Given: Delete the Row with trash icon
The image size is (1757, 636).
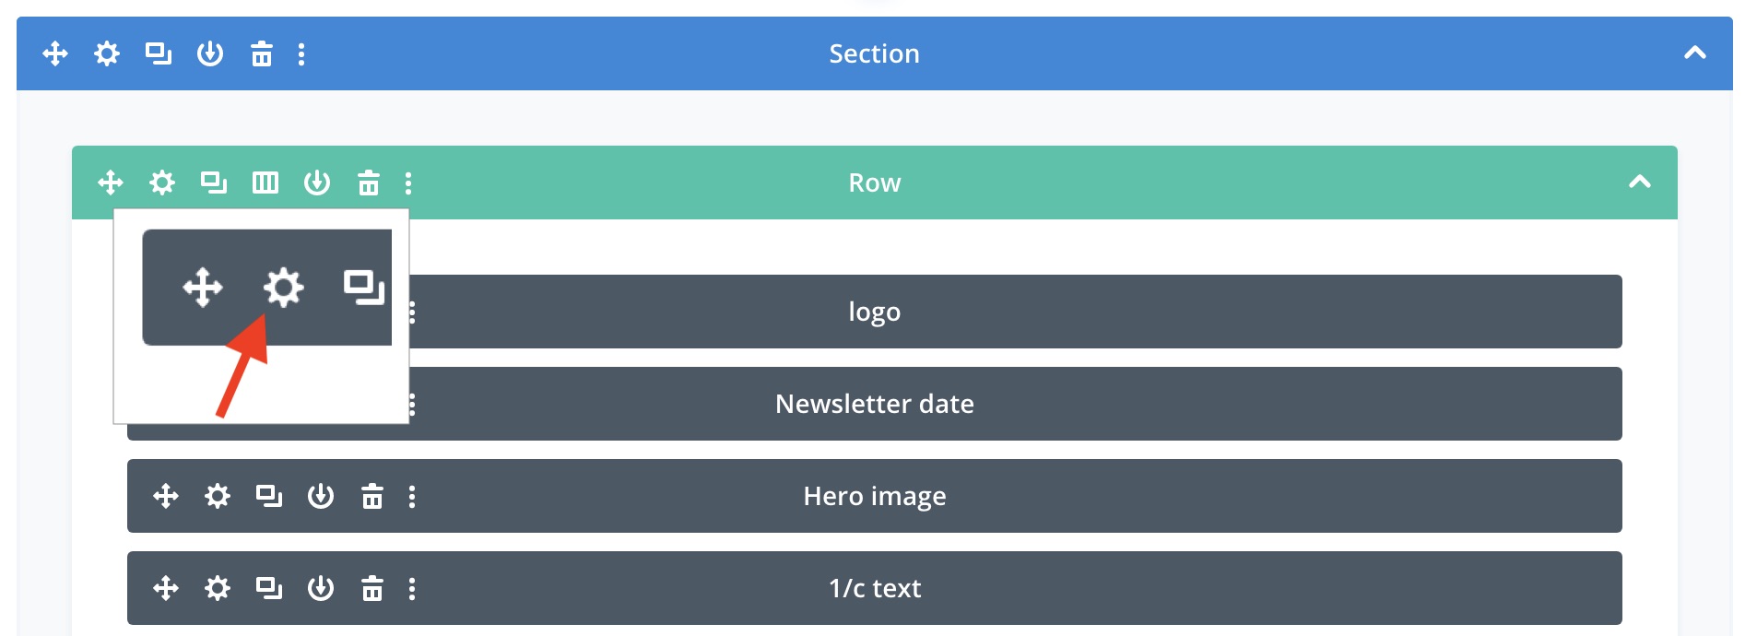Looking at the screenshot, I should click(x=369, y=183).
